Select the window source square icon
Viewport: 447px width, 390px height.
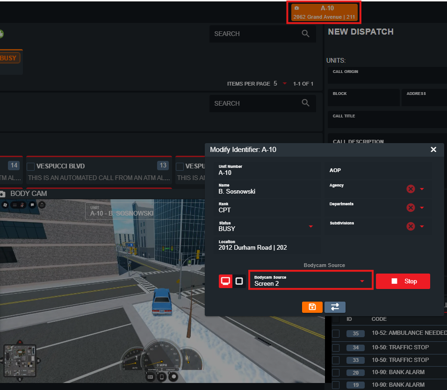coord(239,281)
